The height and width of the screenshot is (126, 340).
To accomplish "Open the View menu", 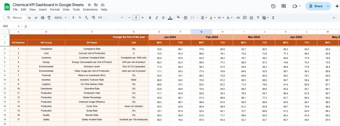I will [x=32, y=10].
